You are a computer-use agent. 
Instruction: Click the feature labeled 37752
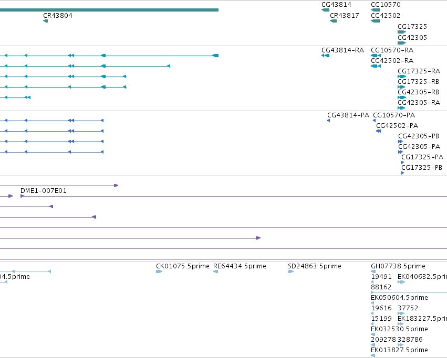(408, 308)
